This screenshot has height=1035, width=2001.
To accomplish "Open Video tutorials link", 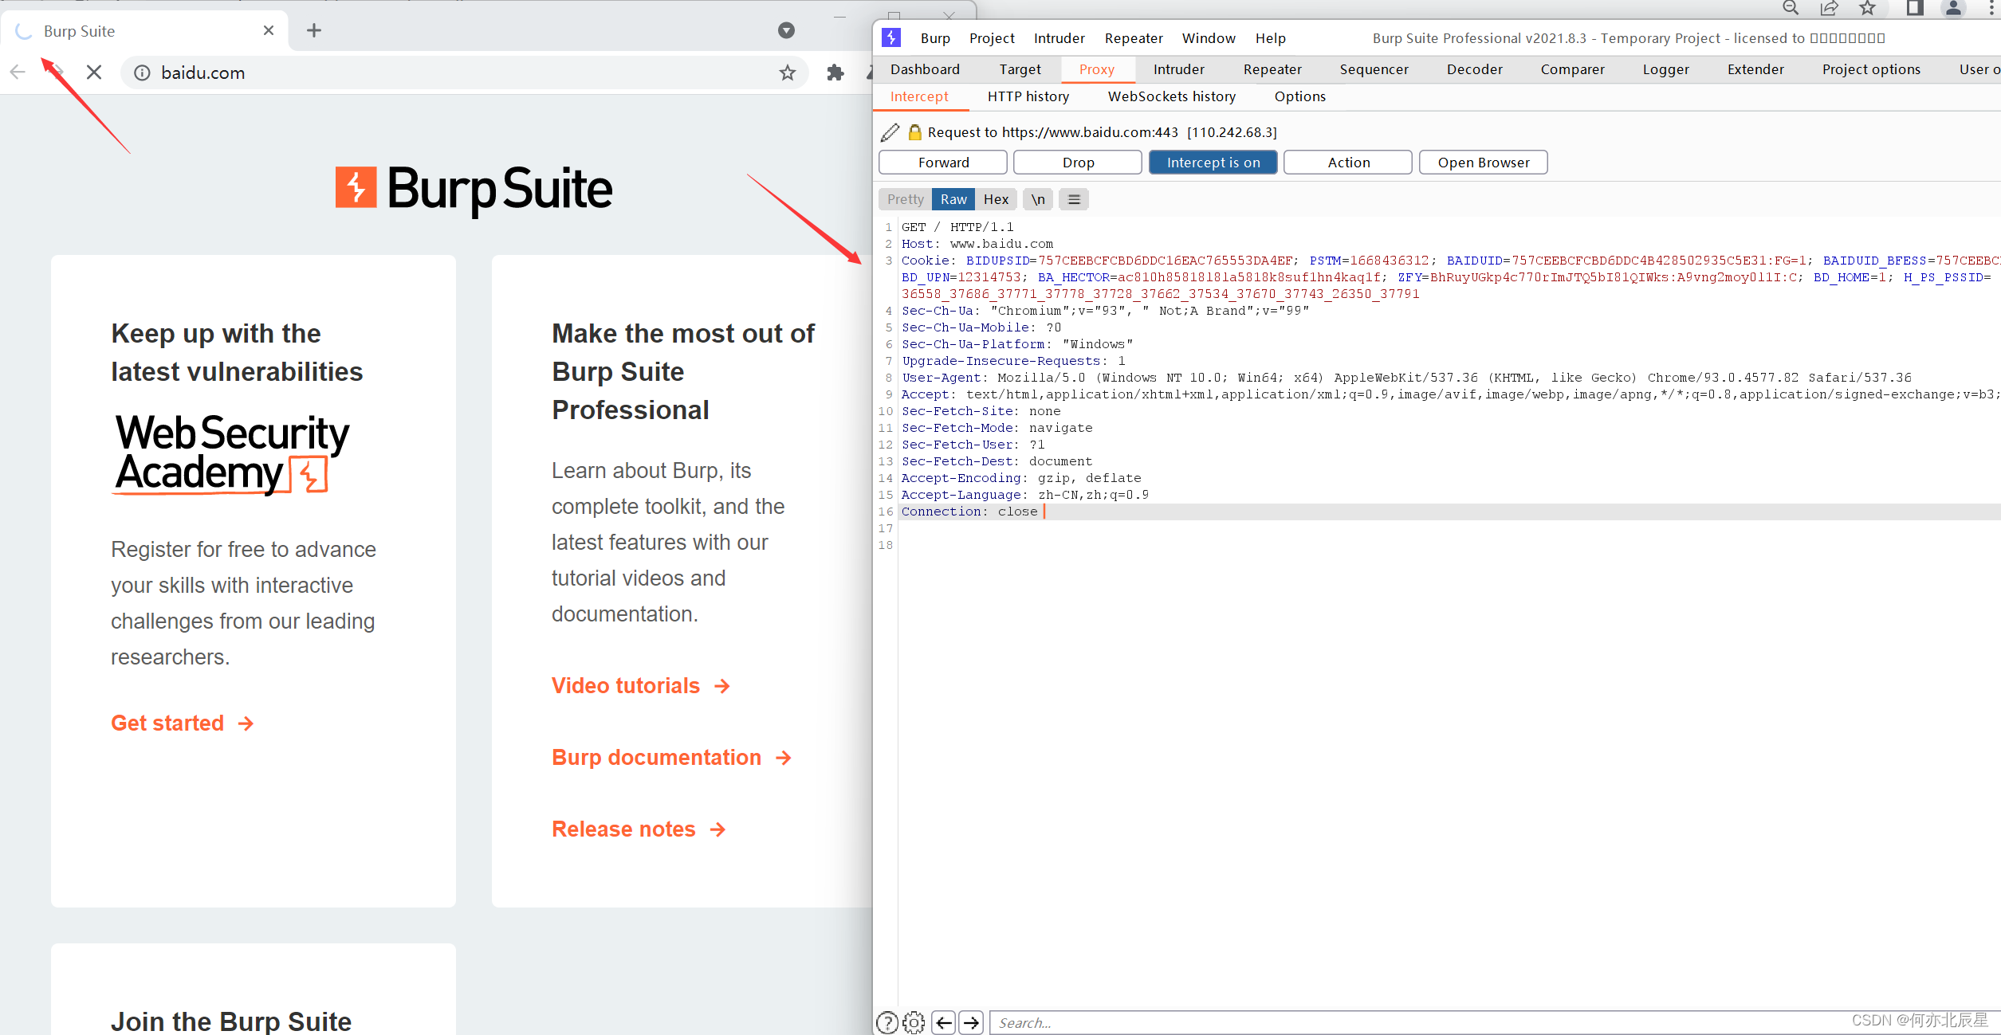I will coord(641,686).
